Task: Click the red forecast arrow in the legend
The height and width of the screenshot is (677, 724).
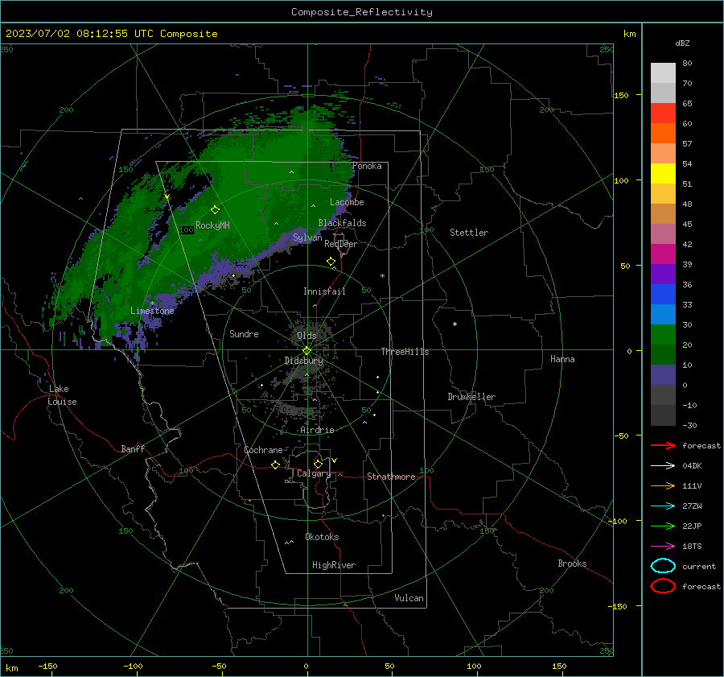Action: pyautogui.click(x=663, y=445)
